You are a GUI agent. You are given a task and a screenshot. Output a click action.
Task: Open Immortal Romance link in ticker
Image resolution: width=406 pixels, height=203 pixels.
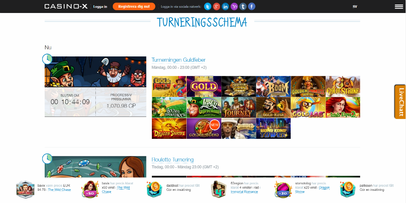(244, 192)
